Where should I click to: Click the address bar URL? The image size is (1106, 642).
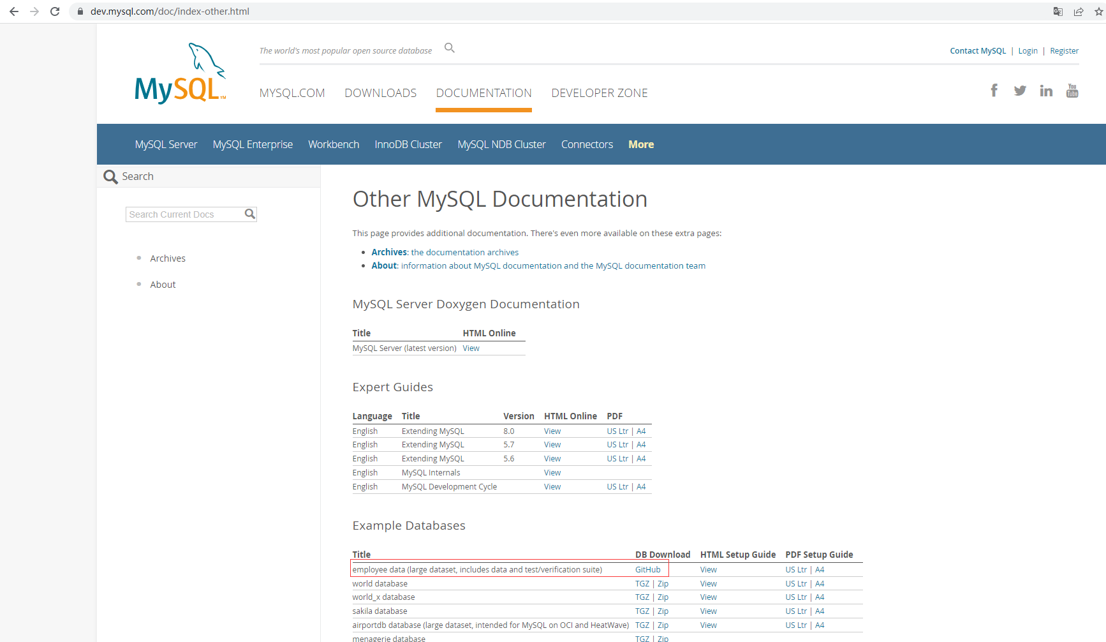170,11
